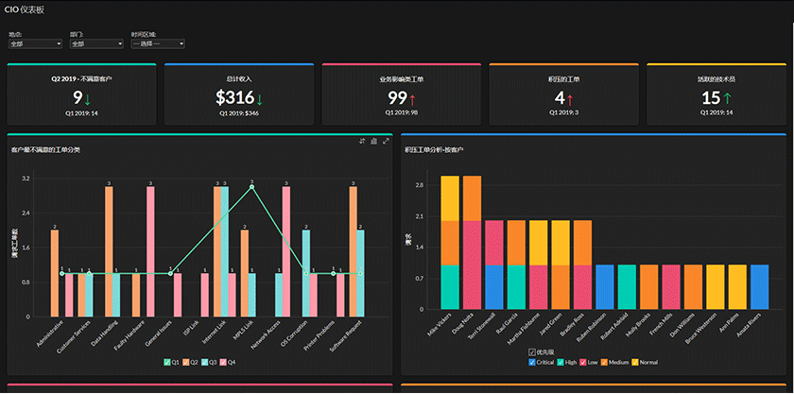Uncheck the Q3 series checkbox

pyautogui.click(x=204, y=362)
